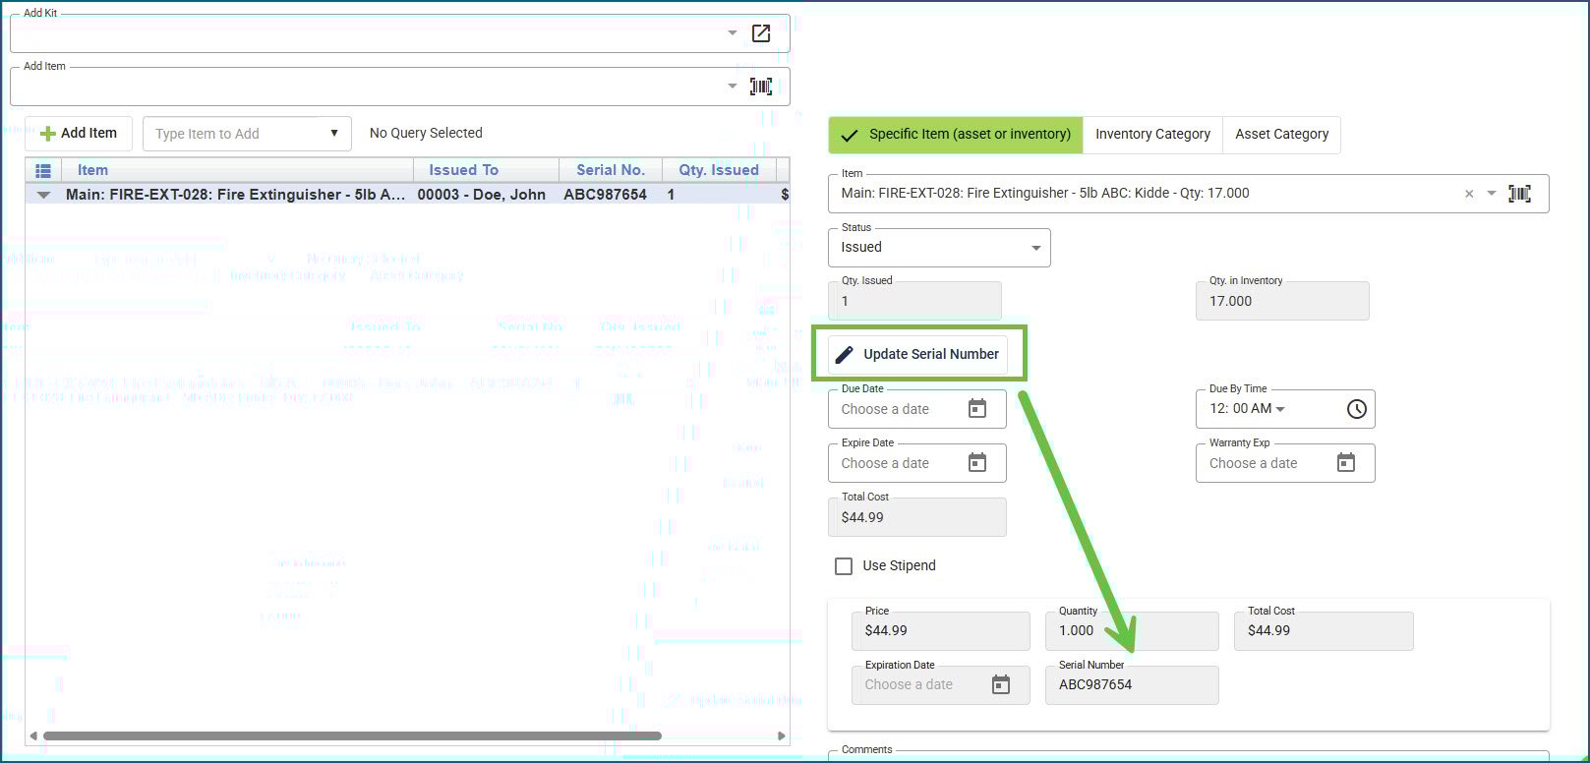Enable the Use Stipend checkbox

click(844, 566)
